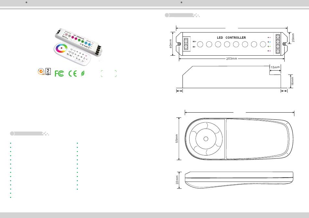Click the rainbow color wheel on the remote photo
309x218 pixels.
pyautogui.click(x=61, y=48)
